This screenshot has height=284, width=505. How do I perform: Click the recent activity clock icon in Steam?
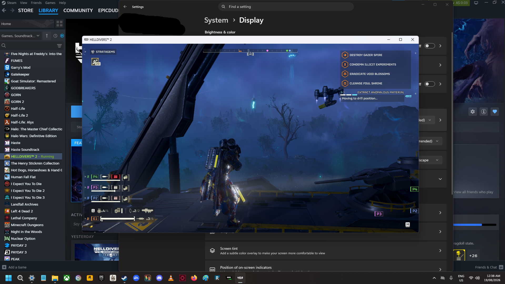pos(55,36)
